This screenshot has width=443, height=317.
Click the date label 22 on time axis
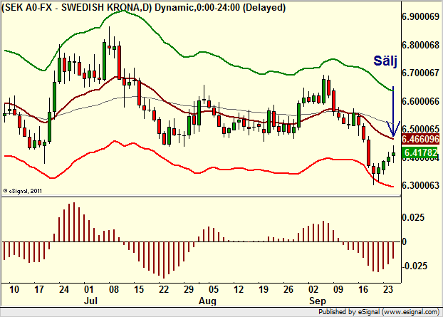pos(164,290)
